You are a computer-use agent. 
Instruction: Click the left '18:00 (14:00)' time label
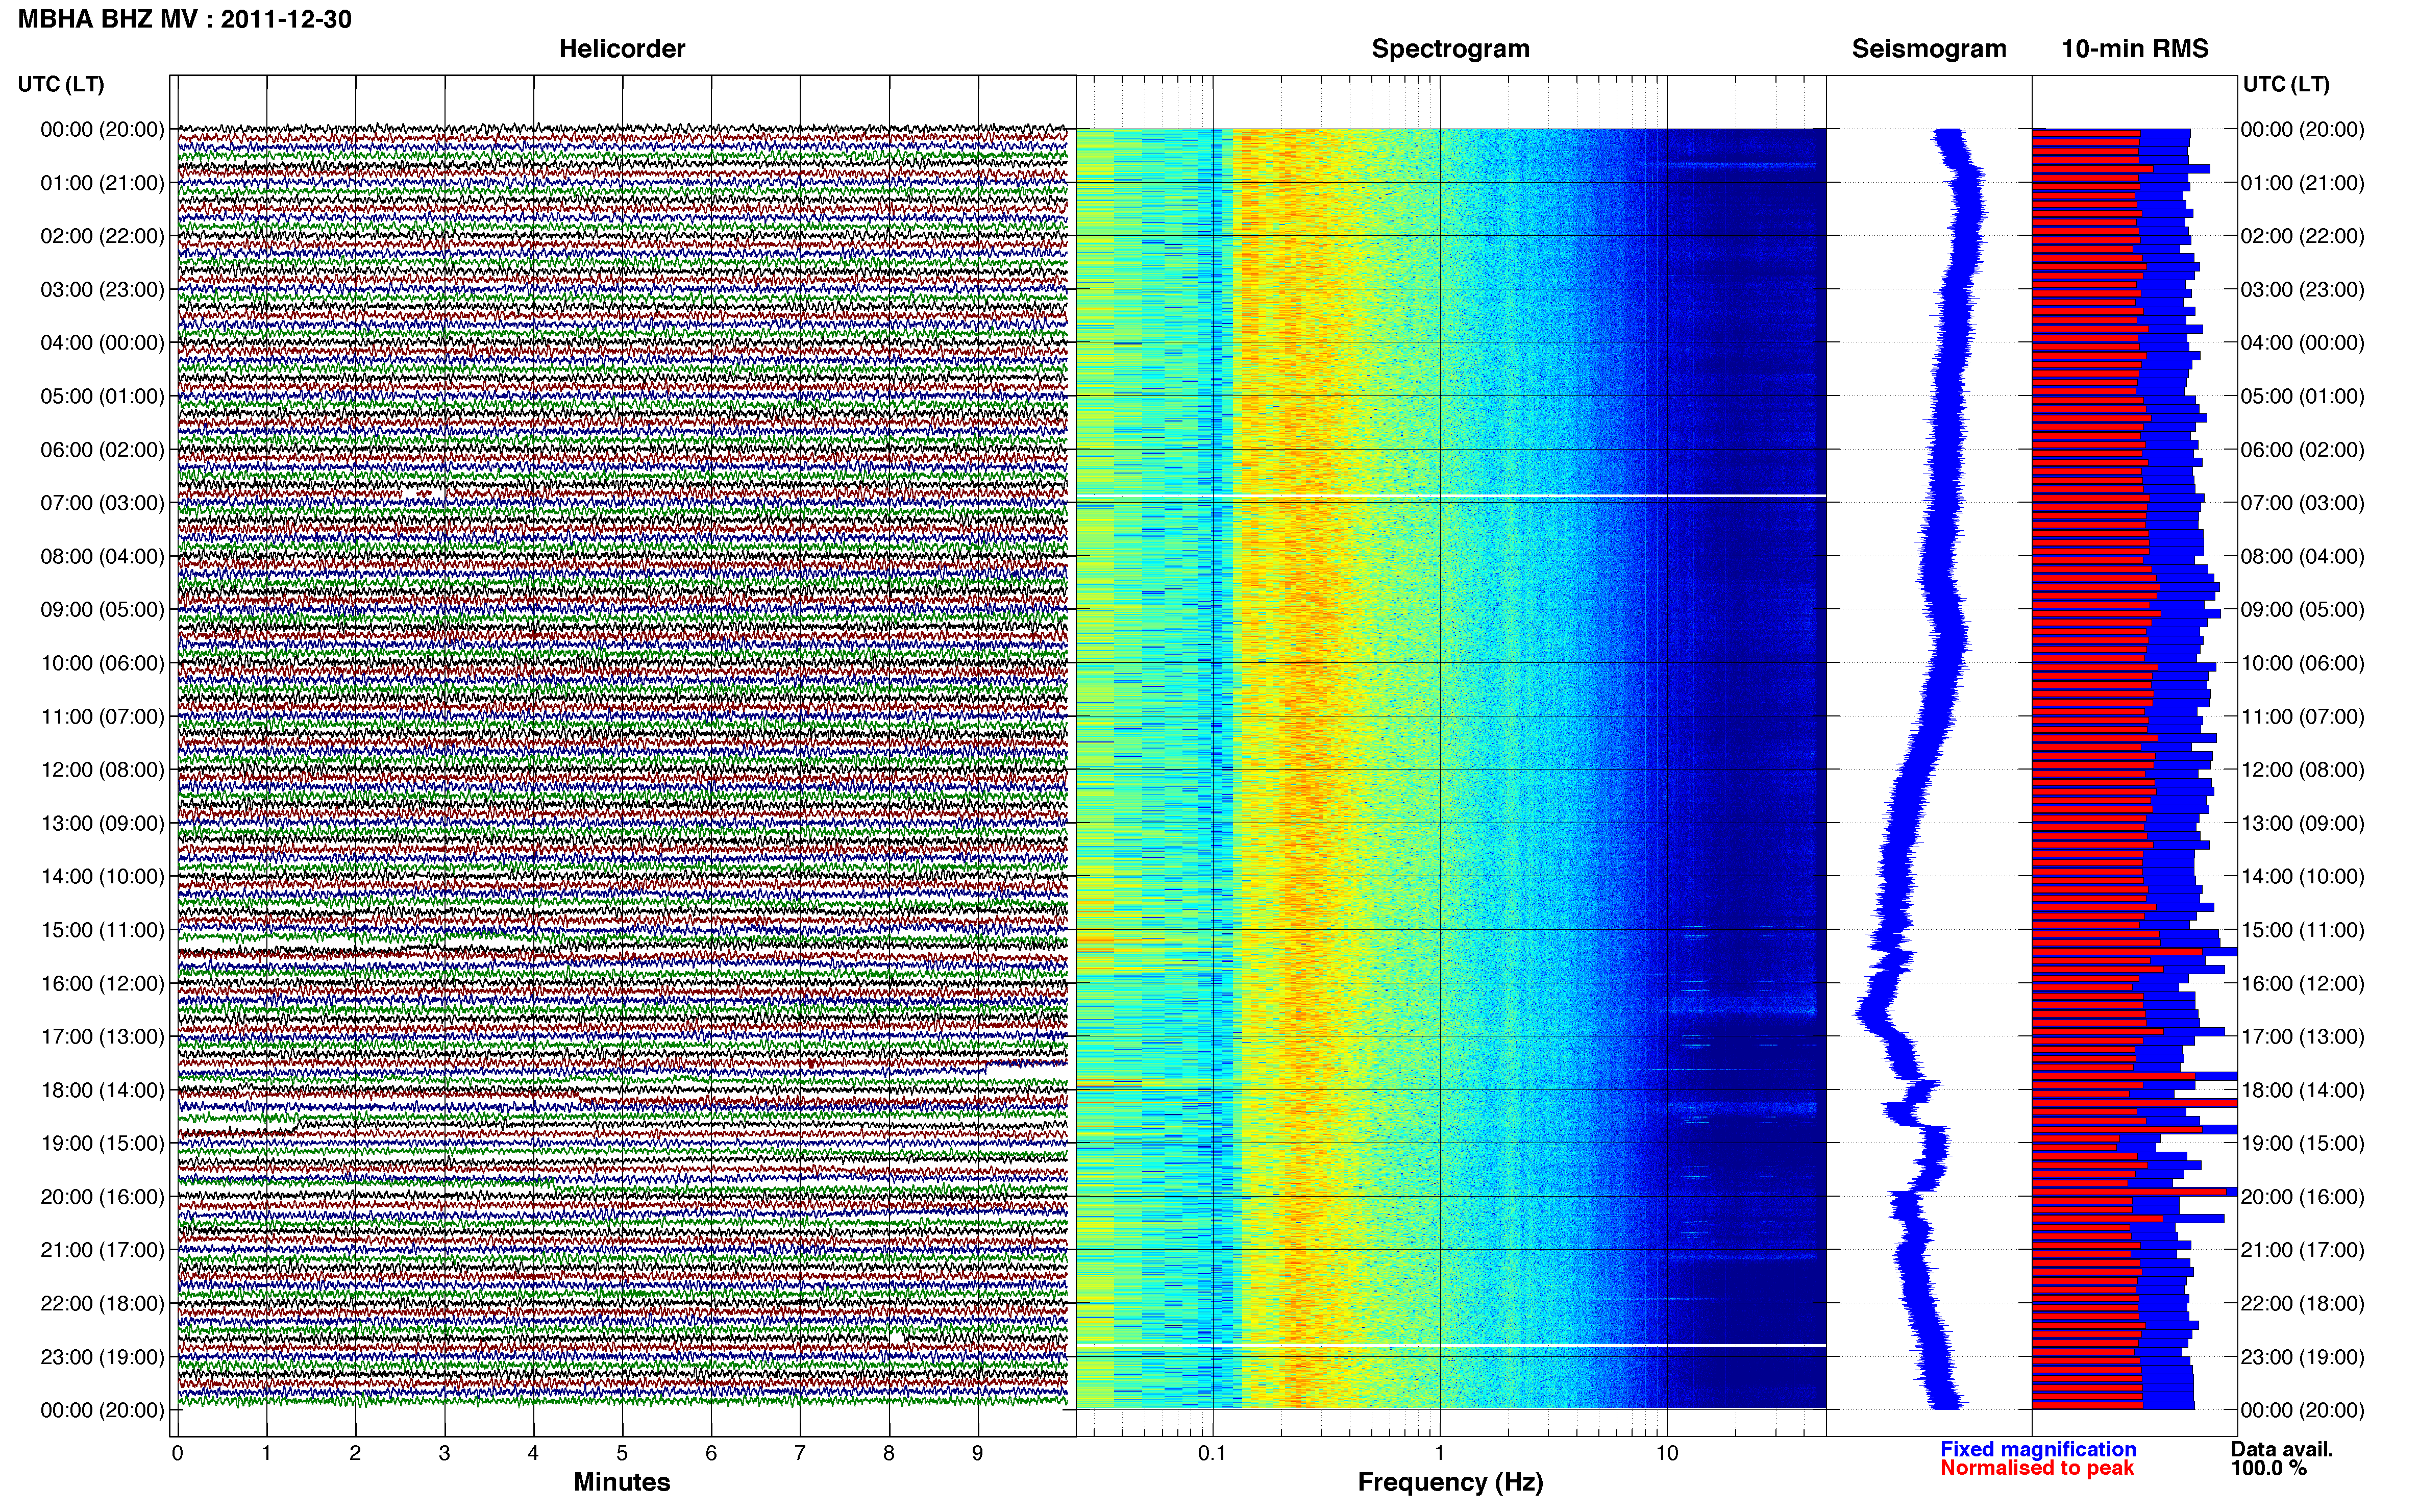(x=102, y=1090)
